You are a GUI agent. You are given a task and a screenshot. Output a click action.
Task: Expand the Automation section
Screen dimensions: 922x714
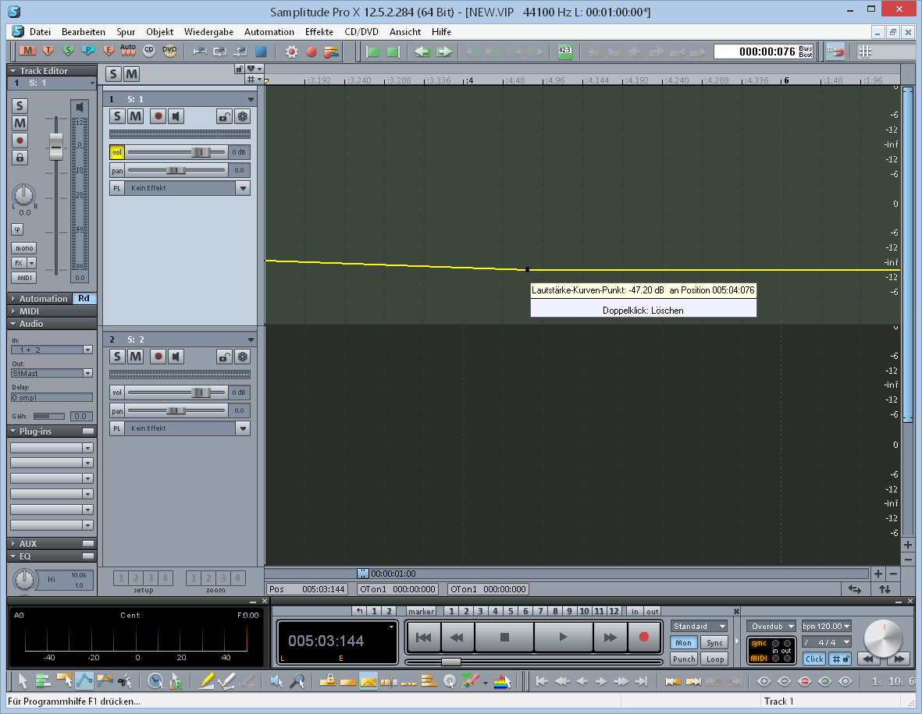point(13,299)
